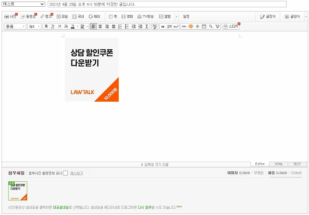The width and height of the screenshot is (309, 215).
Task: Open the 9pt font size dropdown
Action: [34, 26]
